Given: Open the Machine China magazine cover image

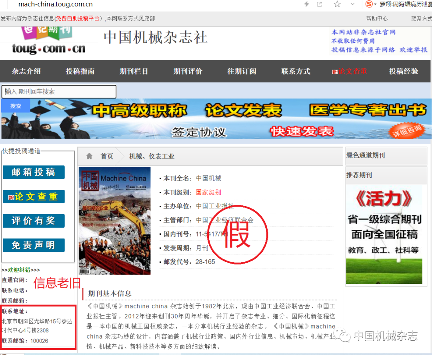Looking at the screenshot, I should [115, 221].
